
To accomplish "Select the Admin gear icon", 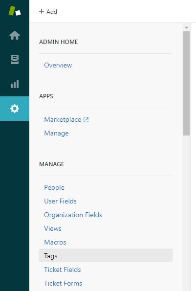I will (15, 109).
